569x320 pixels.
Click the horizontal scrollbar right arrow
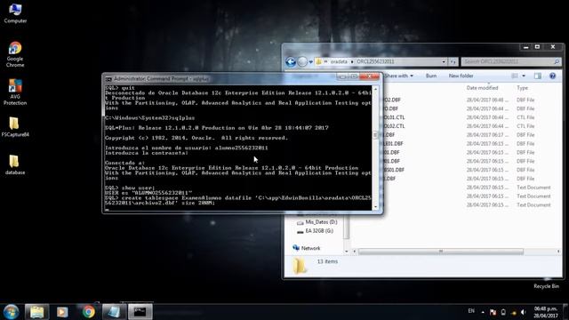point(558,252)
